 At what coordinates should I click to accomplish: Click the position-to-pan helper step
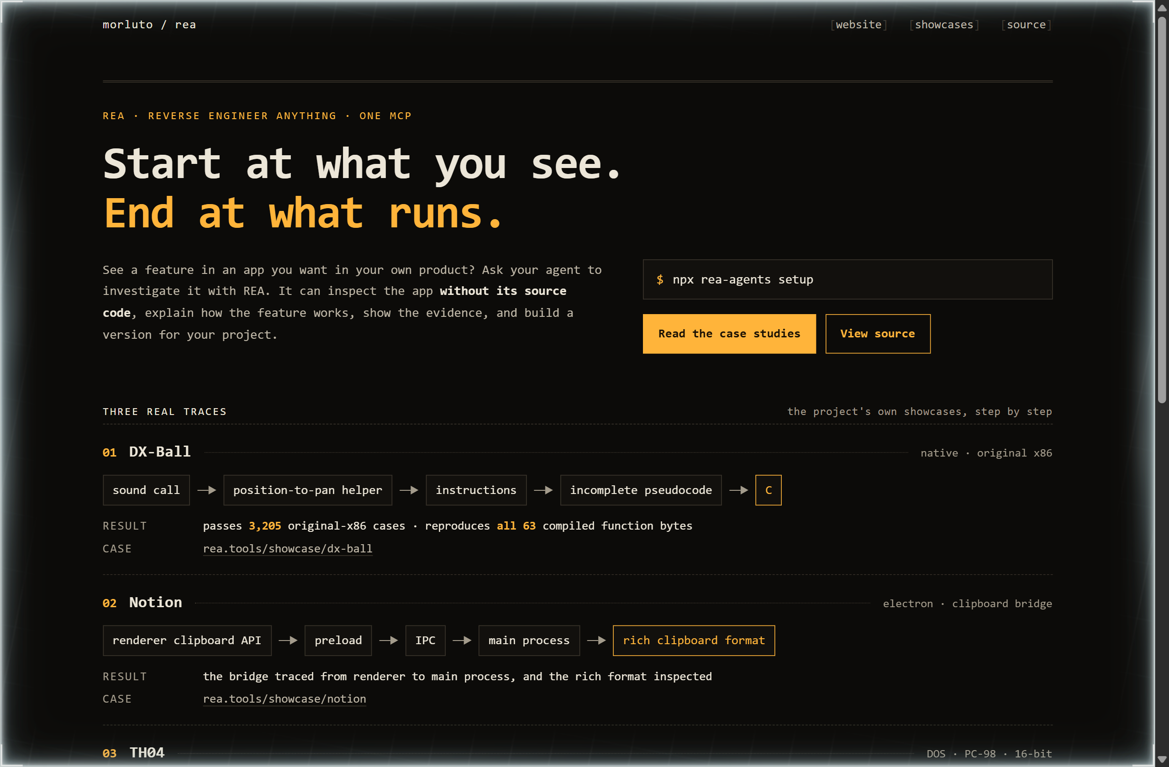(x=307, y=490)
